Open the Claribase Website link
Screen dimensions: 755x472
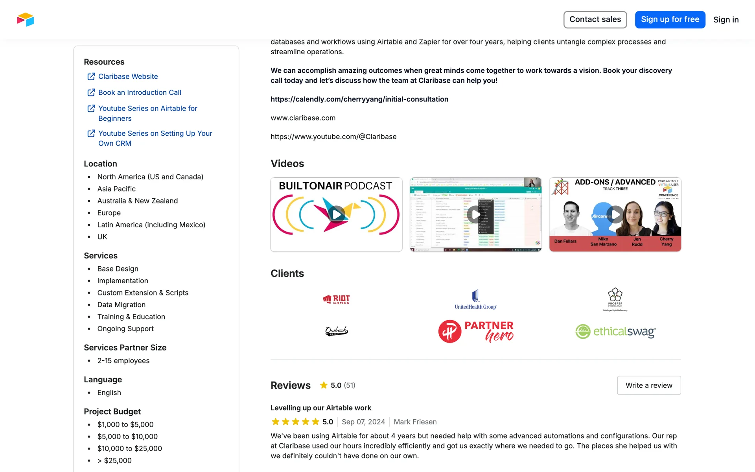(x=128, y=77)
